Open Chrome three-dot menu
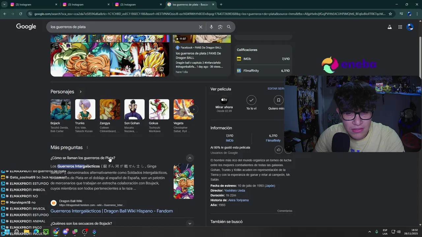This screenshot has width=422, height=237. (x=417, y=14)
